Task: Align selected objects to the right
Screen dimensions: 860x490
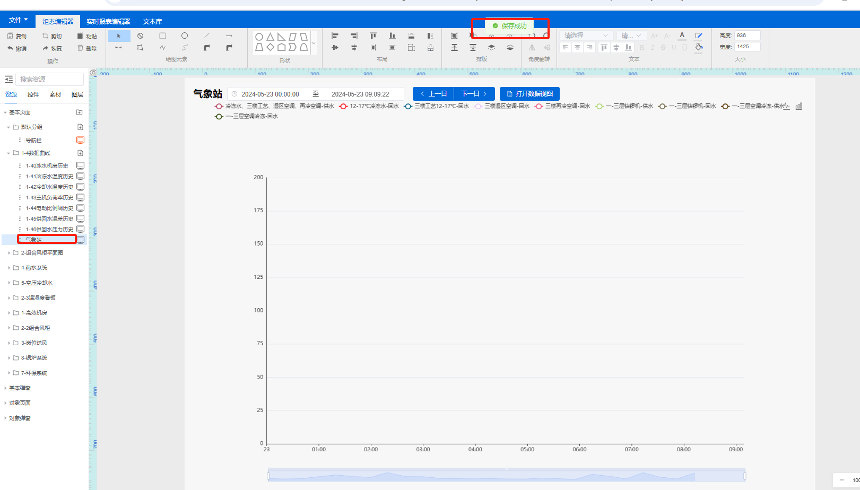Action: pyautogui.click(x=354, y=36)
